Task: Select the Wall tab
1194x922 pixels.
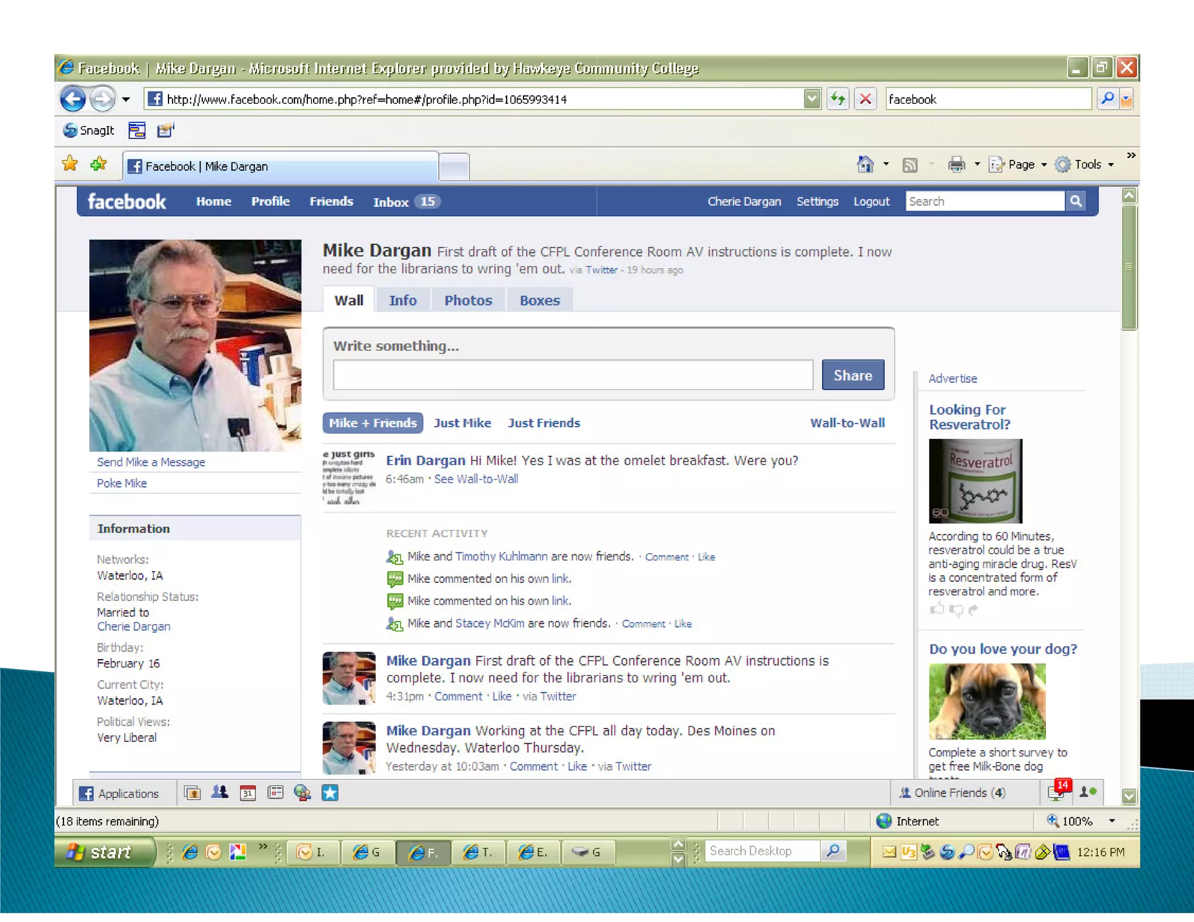Action: pyautogui.click(x=349, y=300)
